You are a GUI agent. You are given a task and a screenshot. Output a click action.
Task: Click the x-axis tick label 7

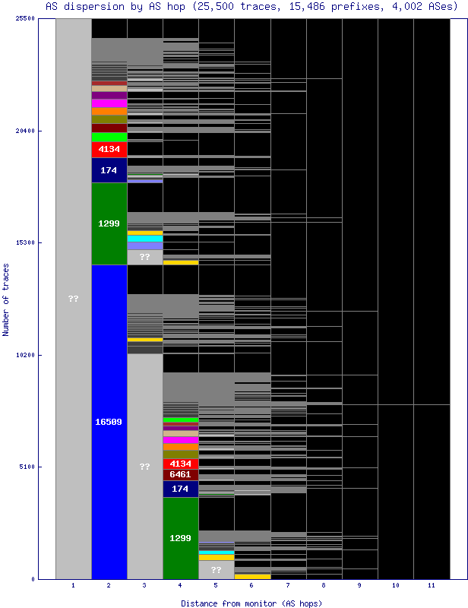click(288, 586)
